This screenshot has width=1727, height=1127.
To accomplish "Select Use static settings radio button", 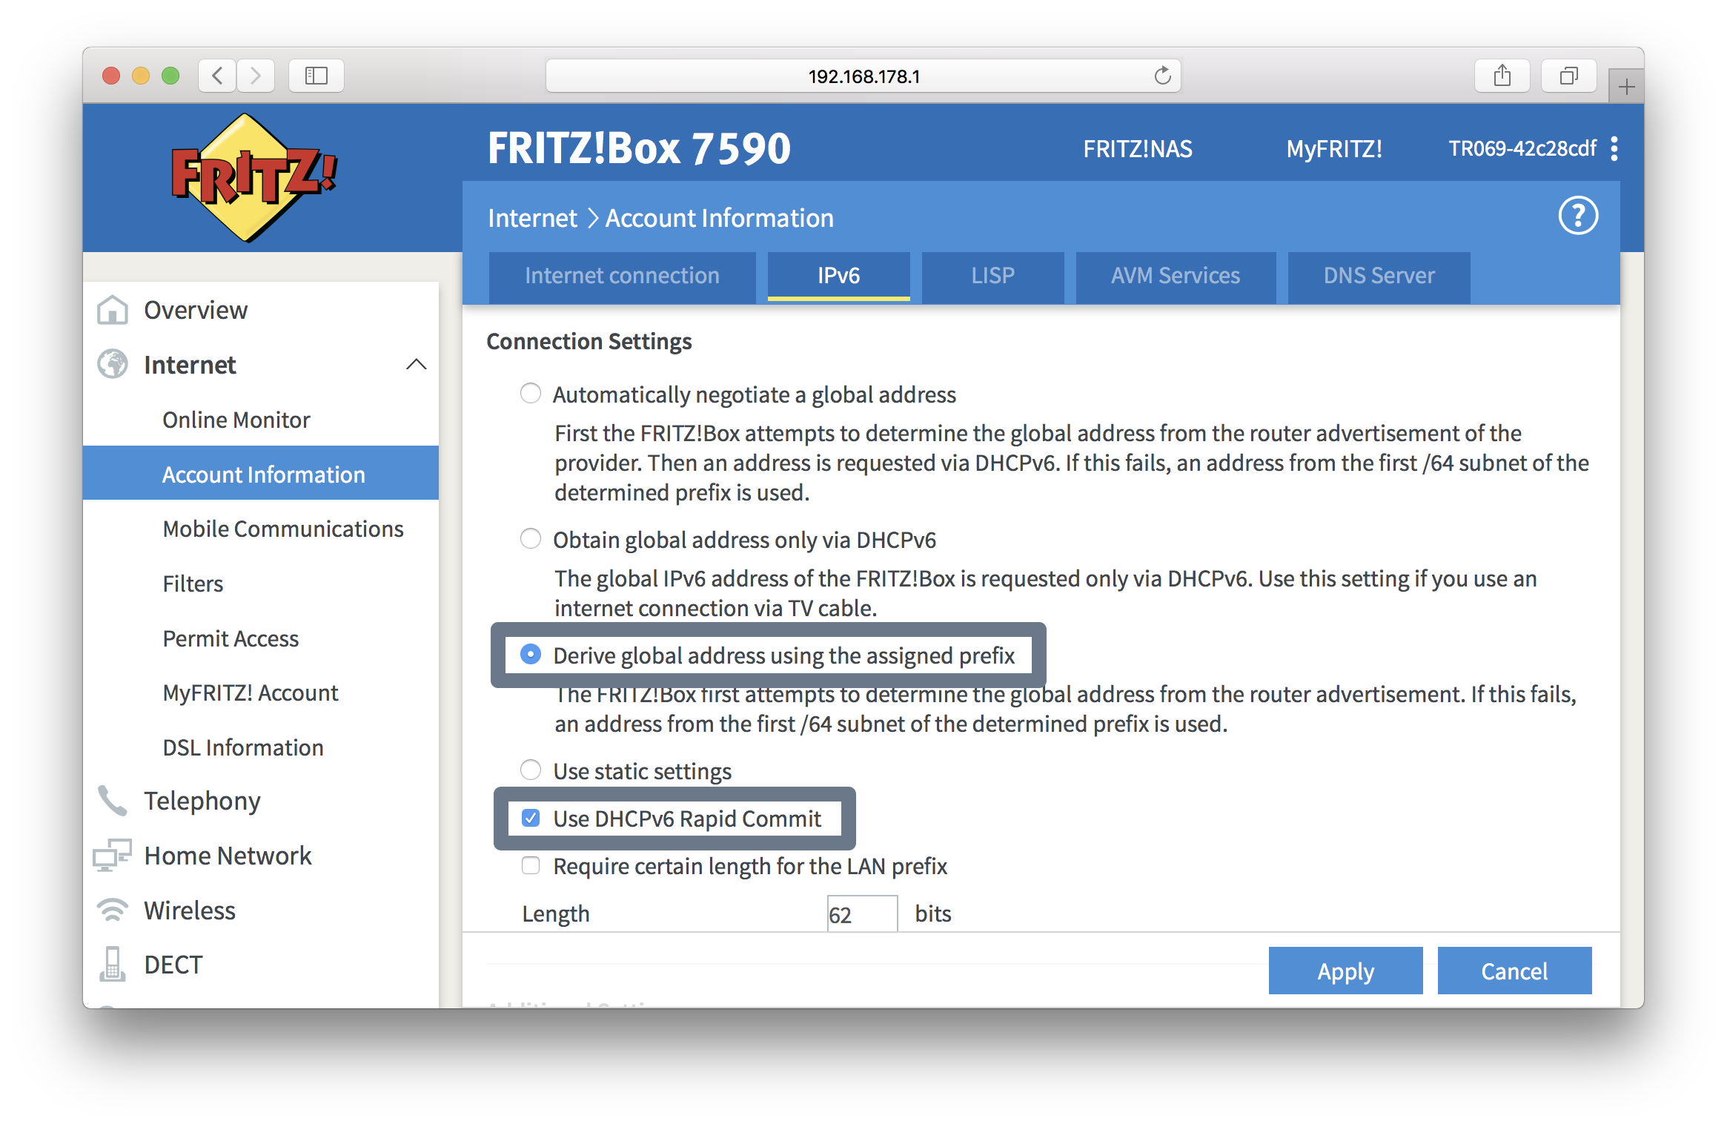I will (531, 770).
